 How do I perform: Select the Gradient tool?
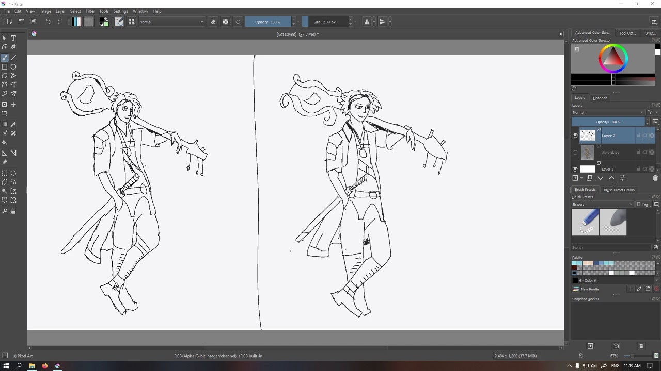click(x=5, y=124)
